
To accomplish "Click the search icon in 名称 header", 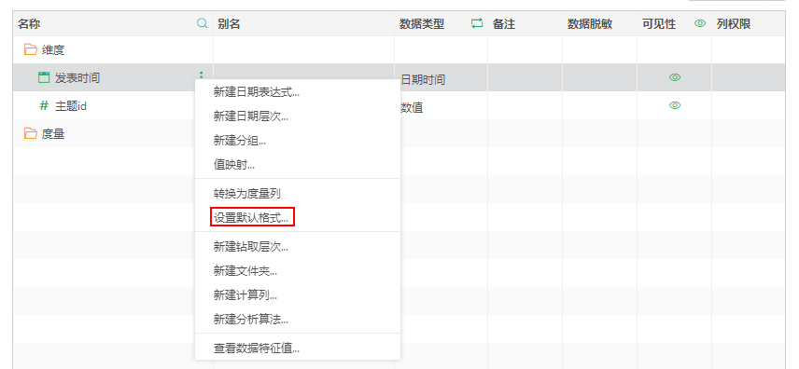I will 203,23.
